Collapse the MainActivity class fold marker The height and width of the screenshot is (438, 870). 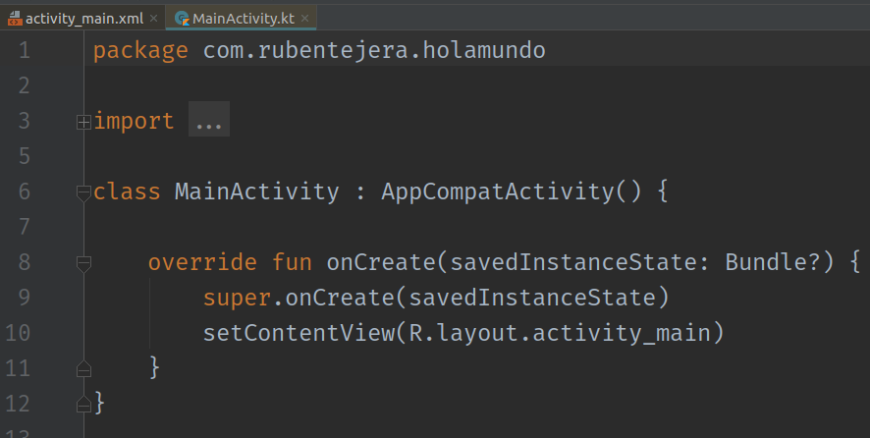(83, 193)
